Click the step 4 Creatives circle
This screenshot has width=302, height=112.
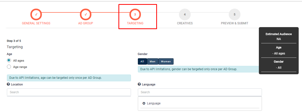coord(185,14)
